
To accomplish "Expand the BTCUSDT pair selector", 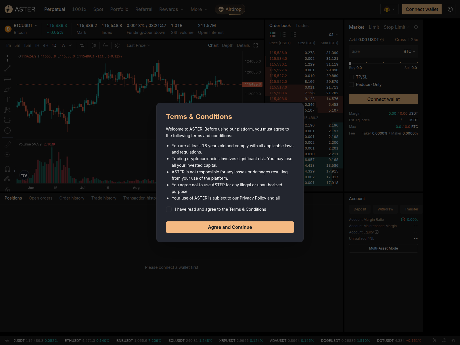I will (25, 26).
